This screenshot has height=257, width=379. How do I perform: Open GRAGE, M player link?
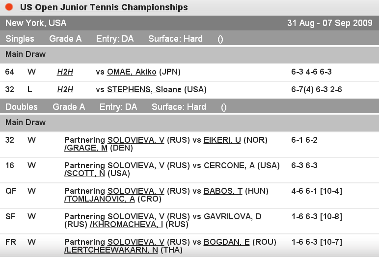86,148
